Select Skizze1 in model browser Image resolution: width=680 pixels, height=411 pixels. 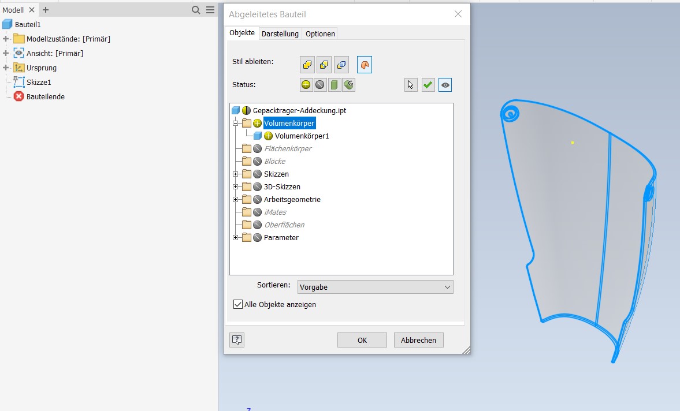(x=39, y=83)
